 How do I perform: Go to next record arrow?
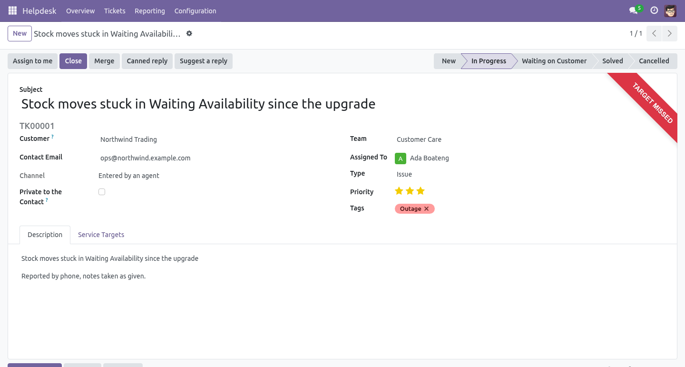point(670,34)
